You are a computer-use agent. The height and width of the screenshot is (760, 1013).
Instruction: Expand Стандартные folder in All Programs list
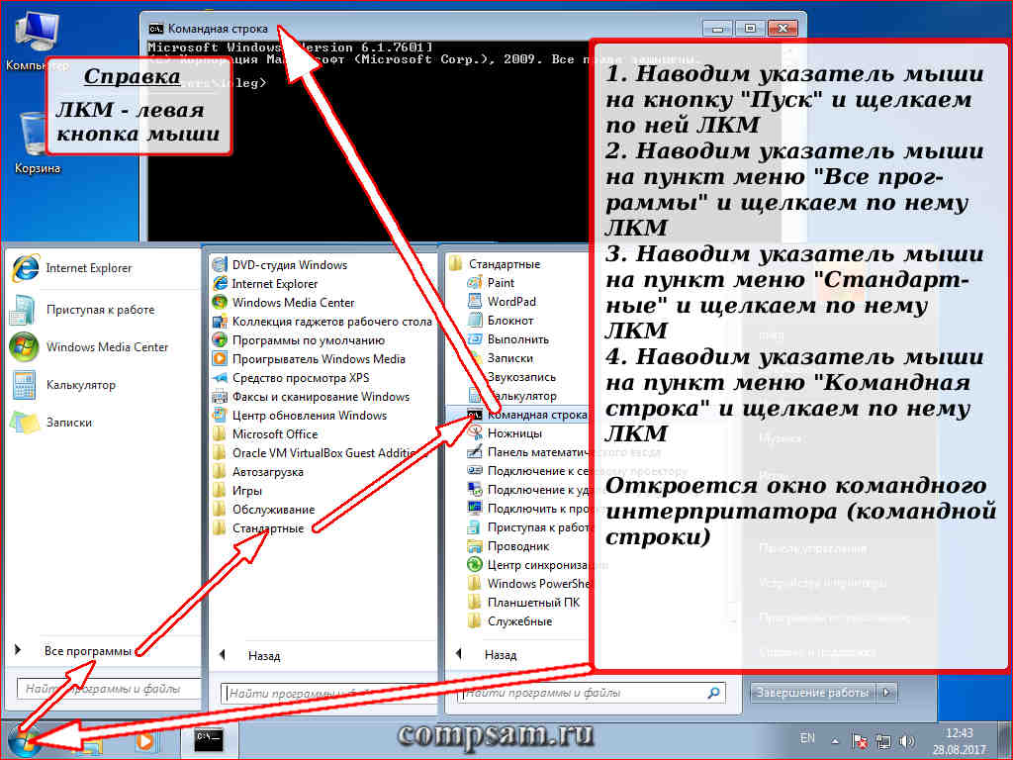258,528
